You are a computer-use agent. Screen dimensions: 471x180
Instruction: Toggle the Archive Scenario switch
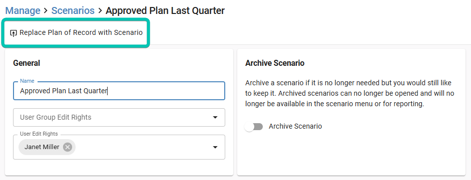[254, 127]
